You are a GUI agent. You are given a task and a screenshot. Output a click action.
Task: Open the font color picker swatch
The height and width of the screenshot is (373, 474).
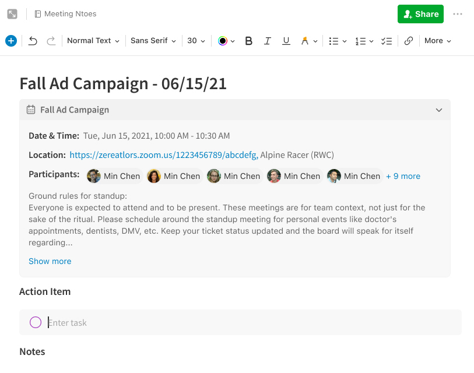coord(223,41)
